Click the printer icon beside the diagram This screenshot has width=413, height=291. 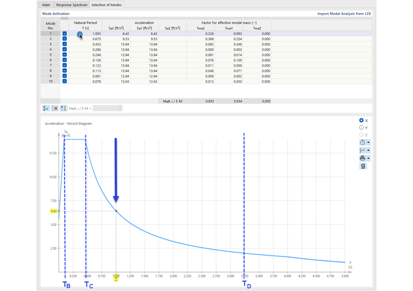(x=362, y=158)
